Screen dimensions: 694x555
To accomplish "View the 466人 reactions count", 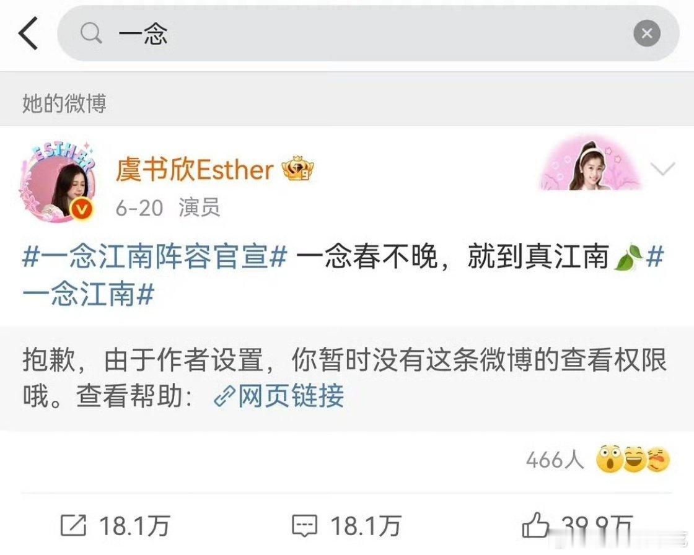I will coord(555,460).
